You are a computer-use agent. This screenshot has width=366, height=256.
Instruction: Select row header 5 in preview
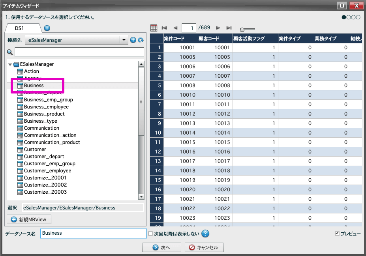pos(157,86)
